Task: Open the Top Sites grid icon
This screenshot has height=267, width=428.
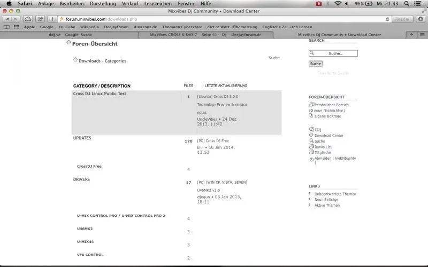Action: coord(16,27)
